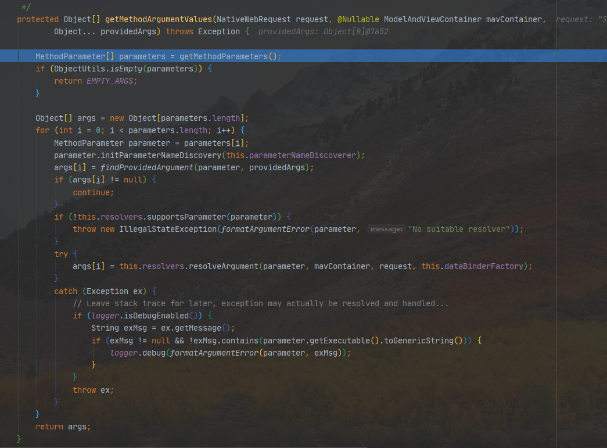The height and width of the screenshot is (448, 607).
Task: Click the try keyword
Action: point(61,254)
